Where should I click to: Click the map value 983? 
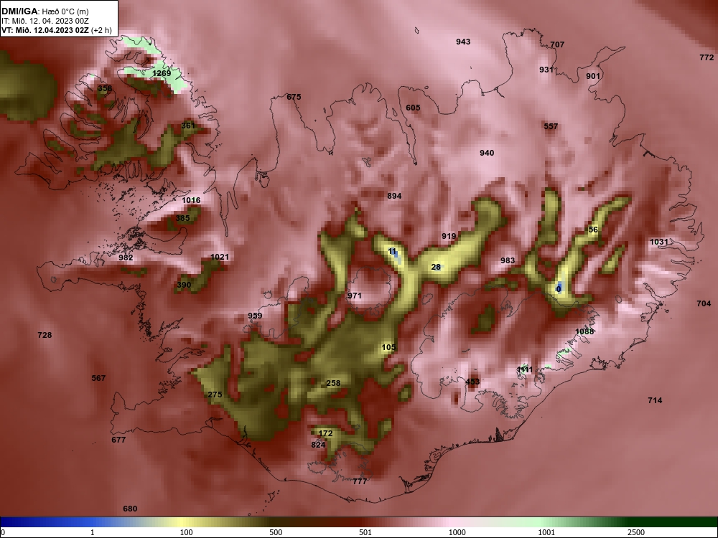508,261
